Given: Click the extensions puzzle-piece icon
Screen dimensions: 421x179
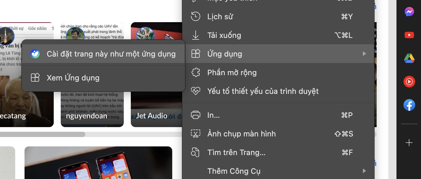Looking at the screenshot, I should (196, 72).
